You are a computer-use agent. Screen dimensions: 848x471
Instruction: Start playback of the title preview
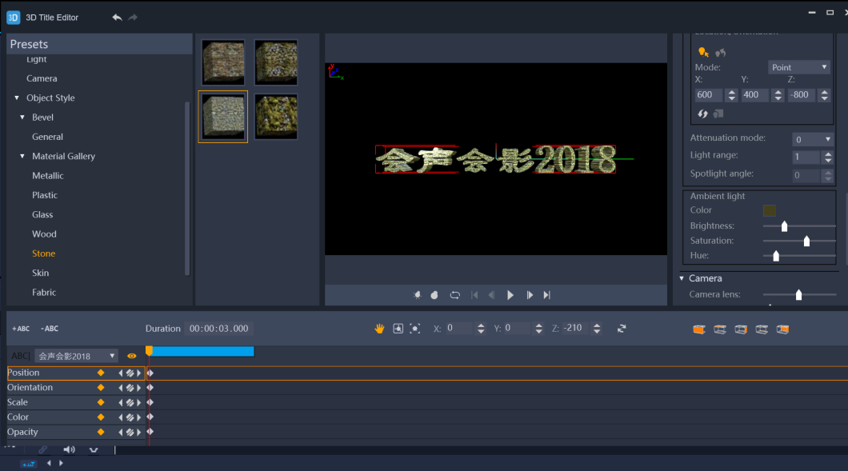click(510, 295)
